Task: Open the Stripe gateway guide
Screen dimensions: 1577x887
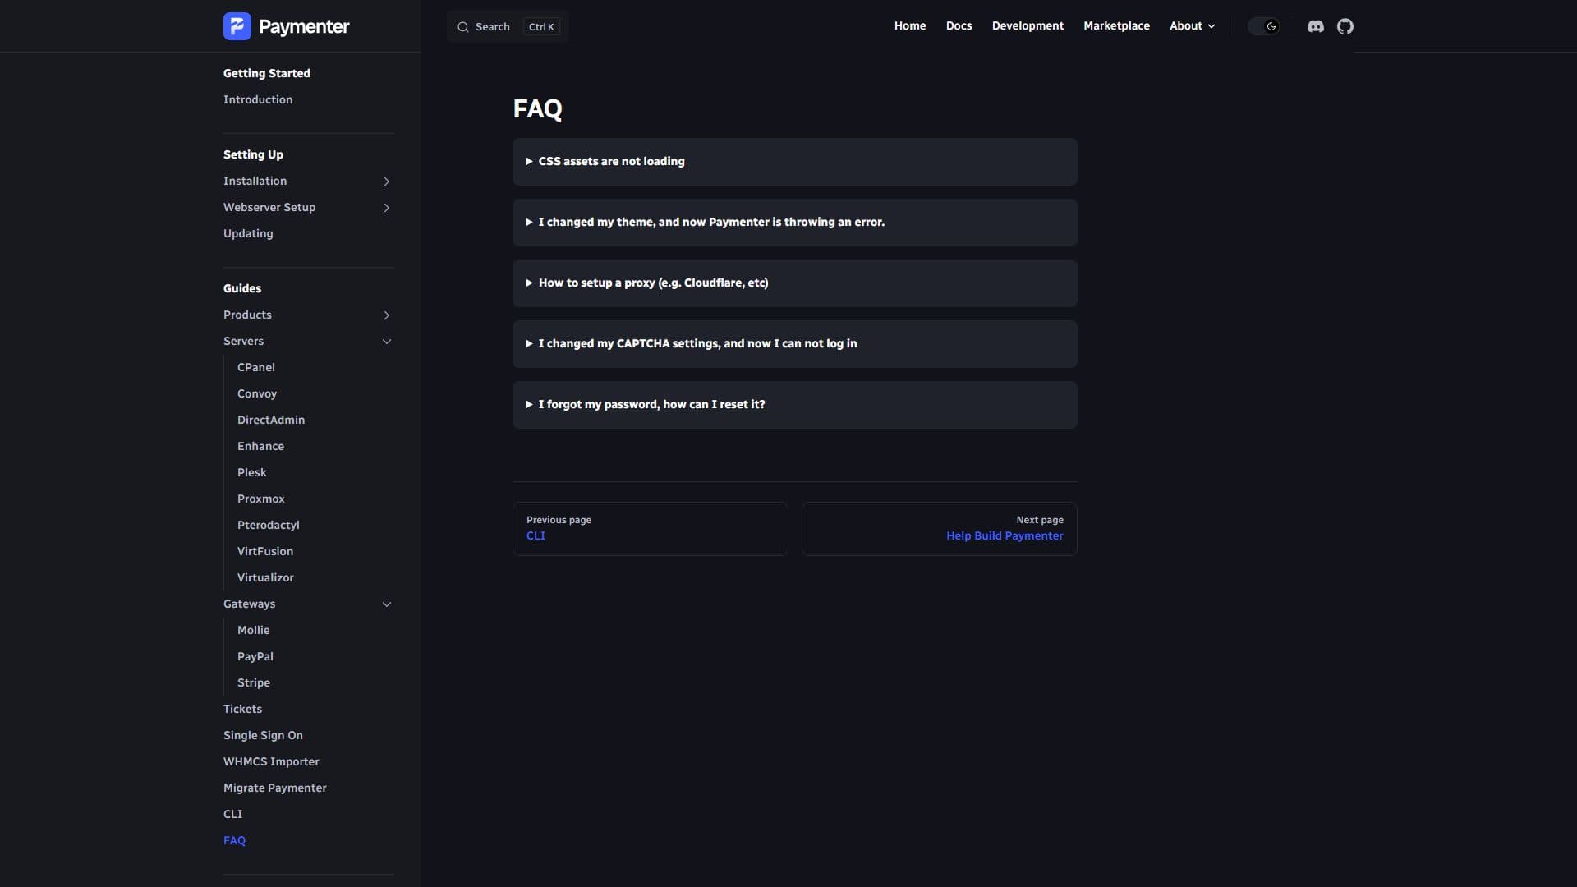Action: 254,682
